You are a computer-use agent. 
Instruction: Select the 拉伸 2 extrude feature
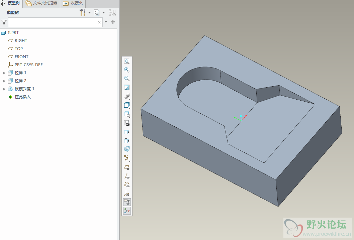coord(20,81)
